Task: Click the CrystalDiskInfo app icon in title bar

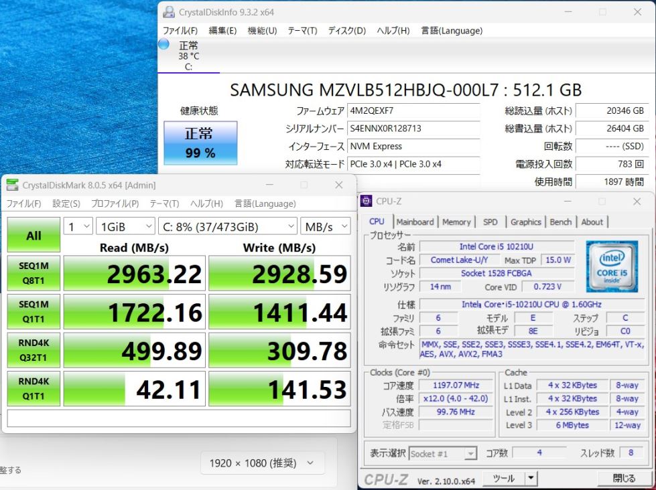Action: [169, 12]
